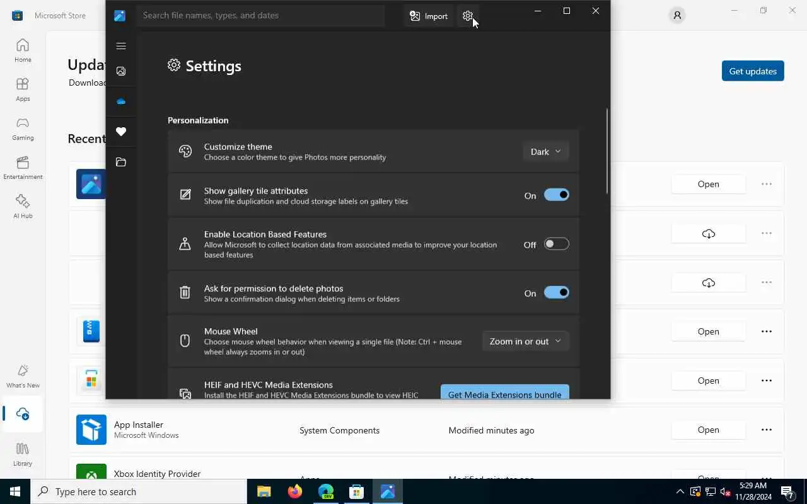This screenshot has height=504, width=807.
Task: Open Microsoft Edge Dev from taskbar
Action: pos(325,491)
